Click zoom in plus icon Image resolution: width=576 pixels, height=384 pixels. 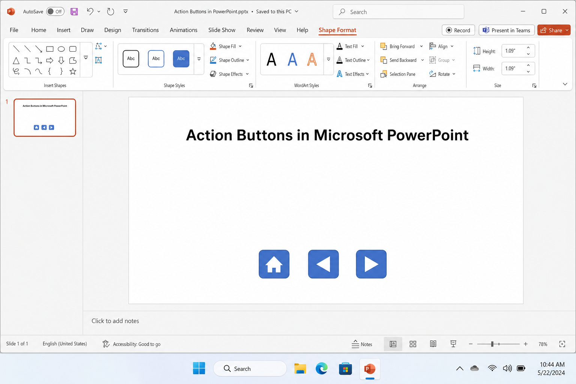tap(526, 344)
